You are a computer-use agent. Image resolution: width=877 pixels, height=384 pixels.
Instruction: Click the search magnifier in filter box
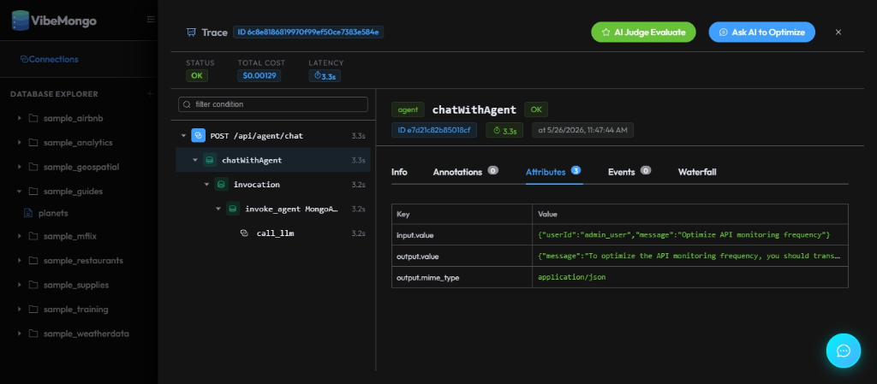[x=187, y=104]
